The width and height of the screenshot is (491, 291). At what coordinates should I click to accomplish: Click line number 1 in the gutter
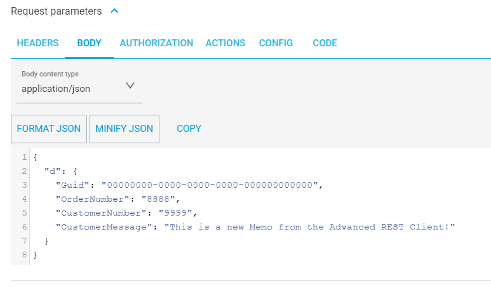(24, 157)
